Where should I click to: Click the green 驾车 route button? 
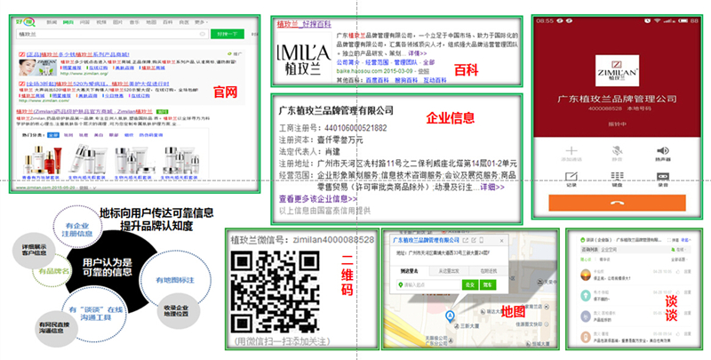click(x=487, y=284)
